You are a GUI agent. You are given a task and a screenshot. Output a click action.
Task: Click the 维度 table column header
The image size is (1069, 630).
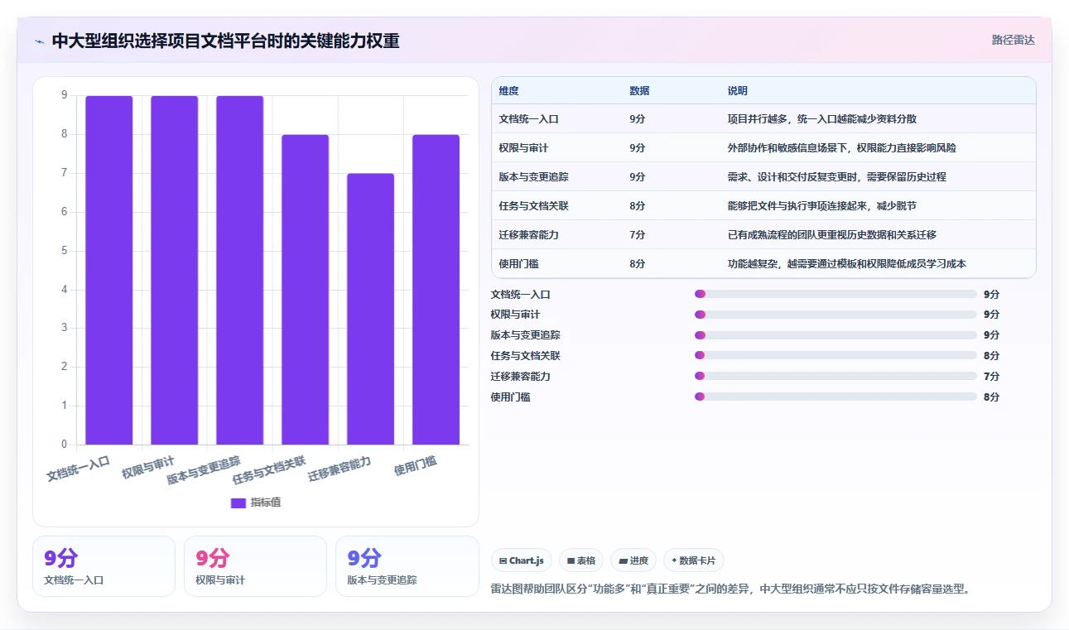coord(509,91)
